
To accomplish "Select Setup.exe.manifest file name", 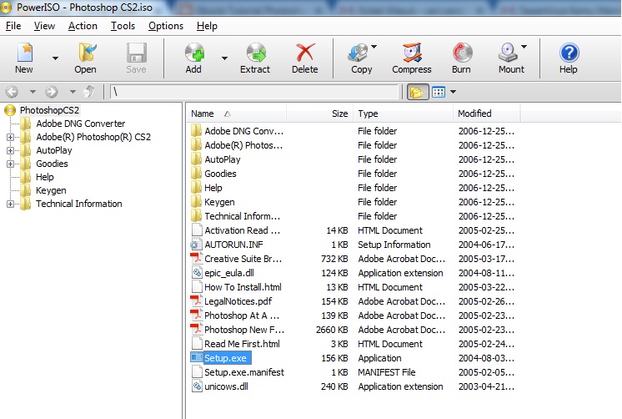I will point(244,372).
